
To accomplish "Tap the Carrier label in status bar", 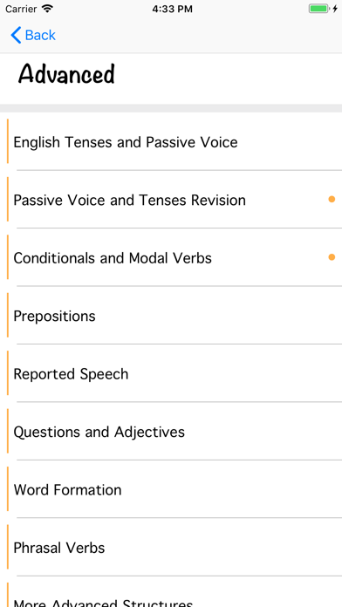I will (21, 9).
